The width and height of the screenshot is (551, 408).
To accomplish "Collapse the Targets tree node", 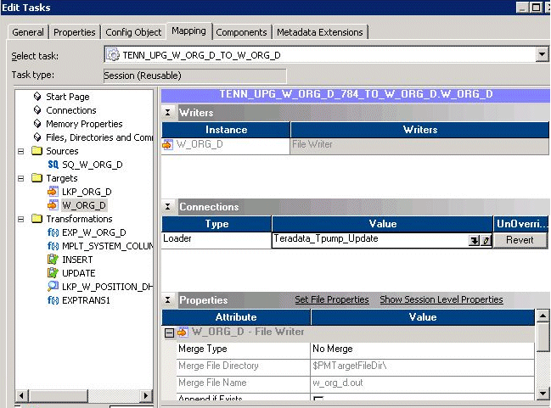I will [21, 178].
